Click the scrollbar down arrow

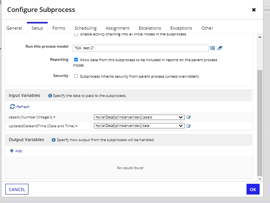click(260, 179)
